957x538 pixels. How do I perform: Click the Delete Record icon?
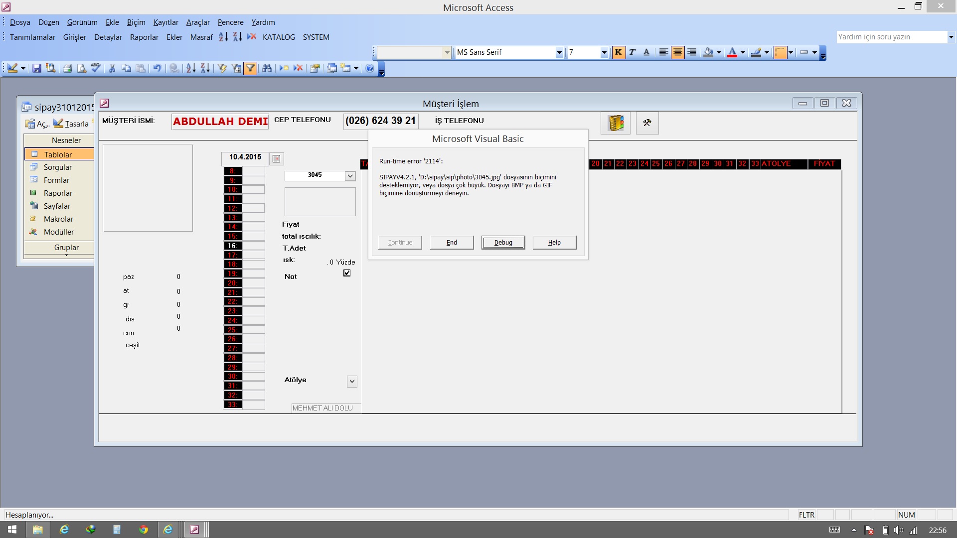point(298,68)
